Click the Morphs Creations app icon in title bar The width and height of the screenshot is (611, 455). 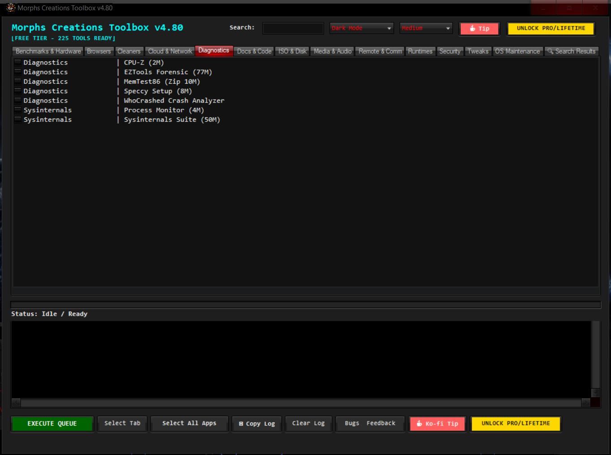click(11, 8)
